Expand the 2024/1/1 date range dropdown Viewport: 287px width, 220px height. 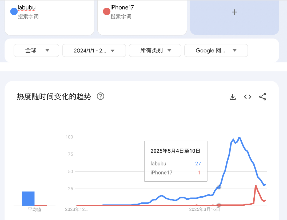[94, 51]
